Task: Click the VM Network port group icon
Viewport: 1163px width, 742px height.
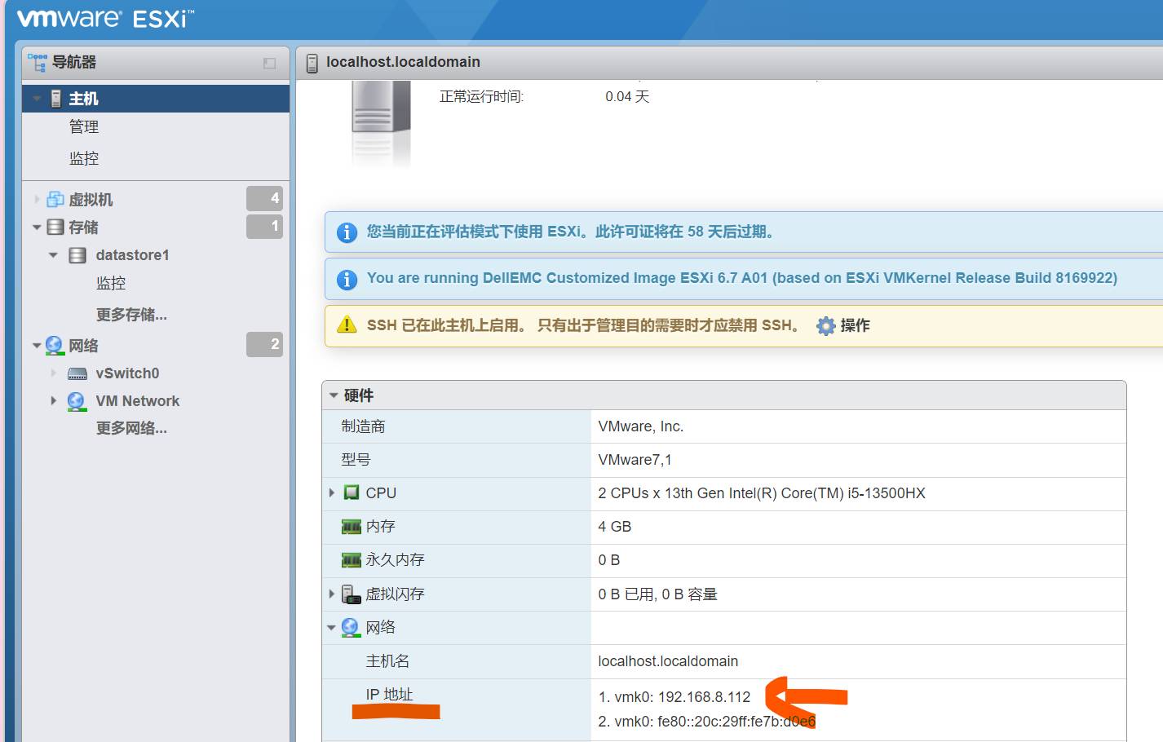Action: pos(77,401)
